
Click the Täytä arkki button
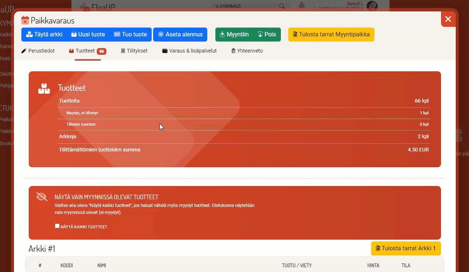[x=44, y=35]
